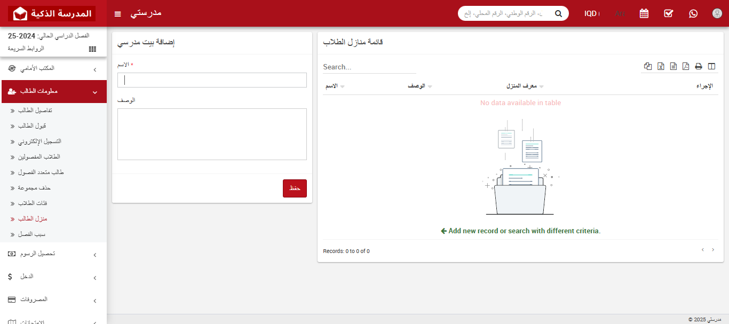729x324 pixels.
Task: Open the user profile avatar menu
Action: tap(717, 13)
